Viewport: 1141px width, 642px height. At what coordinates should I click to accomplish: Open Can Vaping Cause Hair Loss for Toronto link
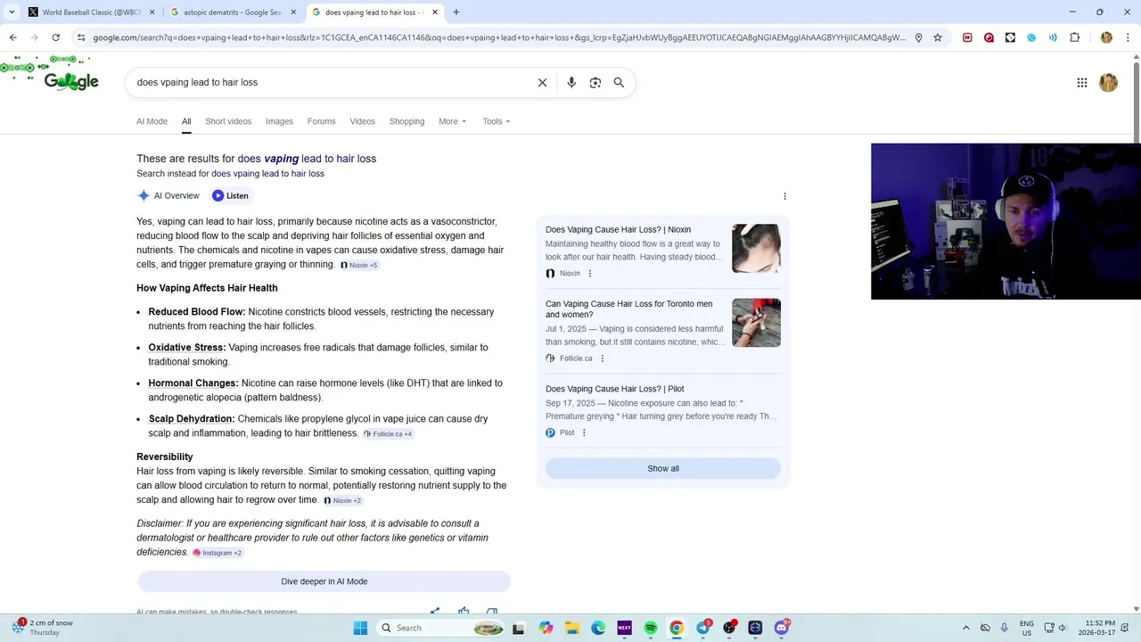pos(629,309)
